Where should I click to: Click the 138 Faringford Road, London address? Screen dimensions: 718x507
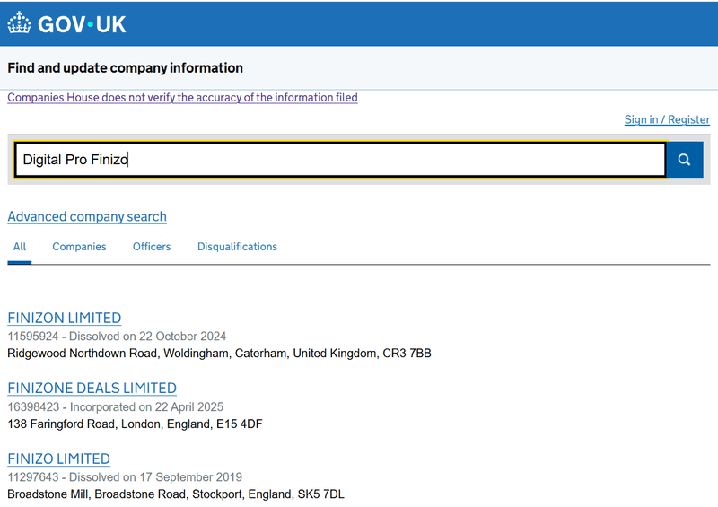pyautogui.click(x=136, y=424)
